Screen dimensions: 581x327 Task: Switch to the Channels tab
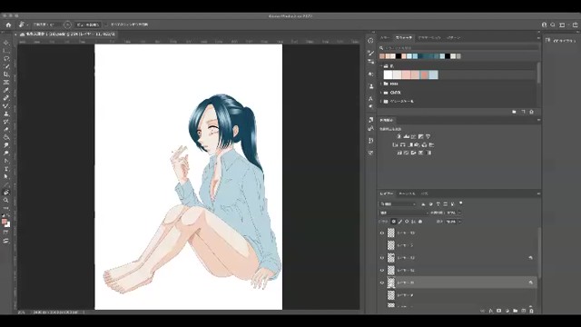tap(407, 193)
